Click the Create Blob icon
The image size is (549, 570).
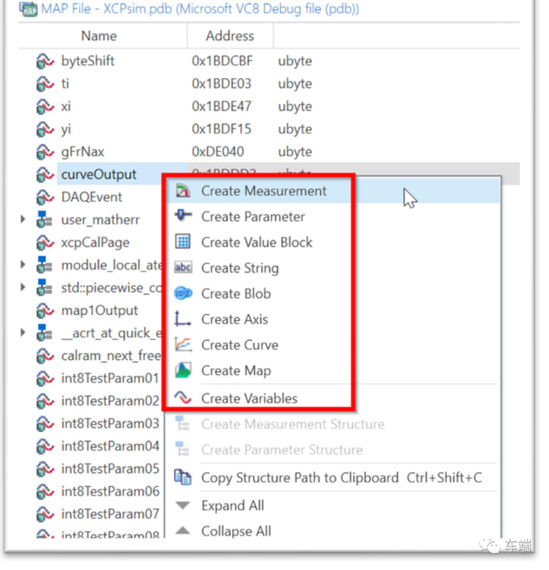pyautogui.click(x=183, y=293)
